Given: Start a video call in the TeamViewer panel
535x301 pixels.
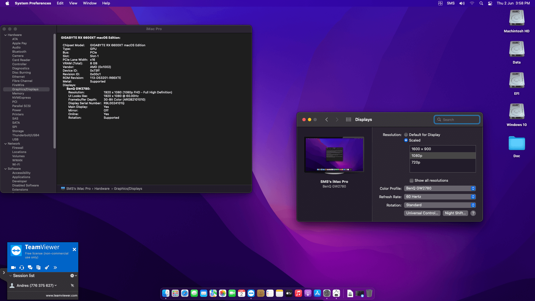Looking at the screenshot, I should [x=13, y=268].
